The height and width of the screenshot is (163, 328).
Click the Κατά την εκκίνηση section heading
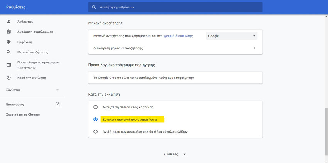tap(104, 94)
